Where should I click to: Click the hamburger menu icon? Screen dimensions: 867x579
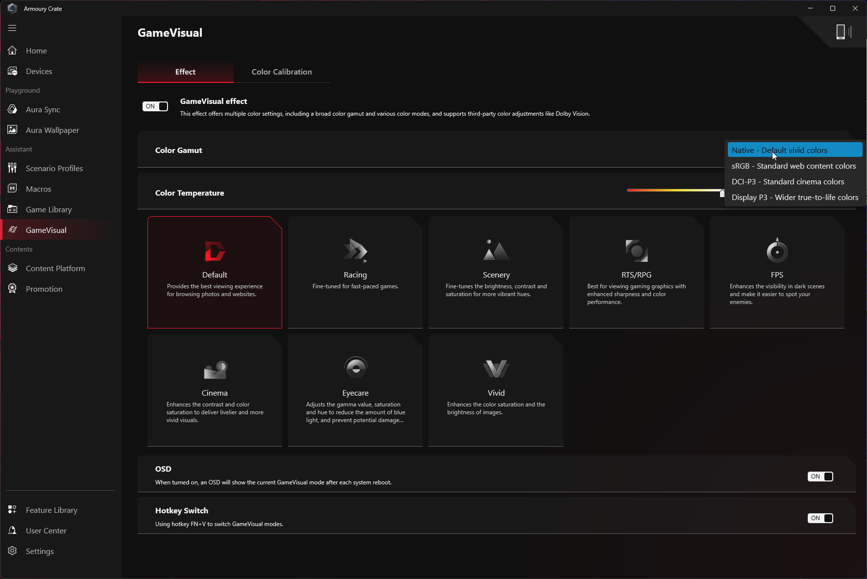(x=12, y=28)
